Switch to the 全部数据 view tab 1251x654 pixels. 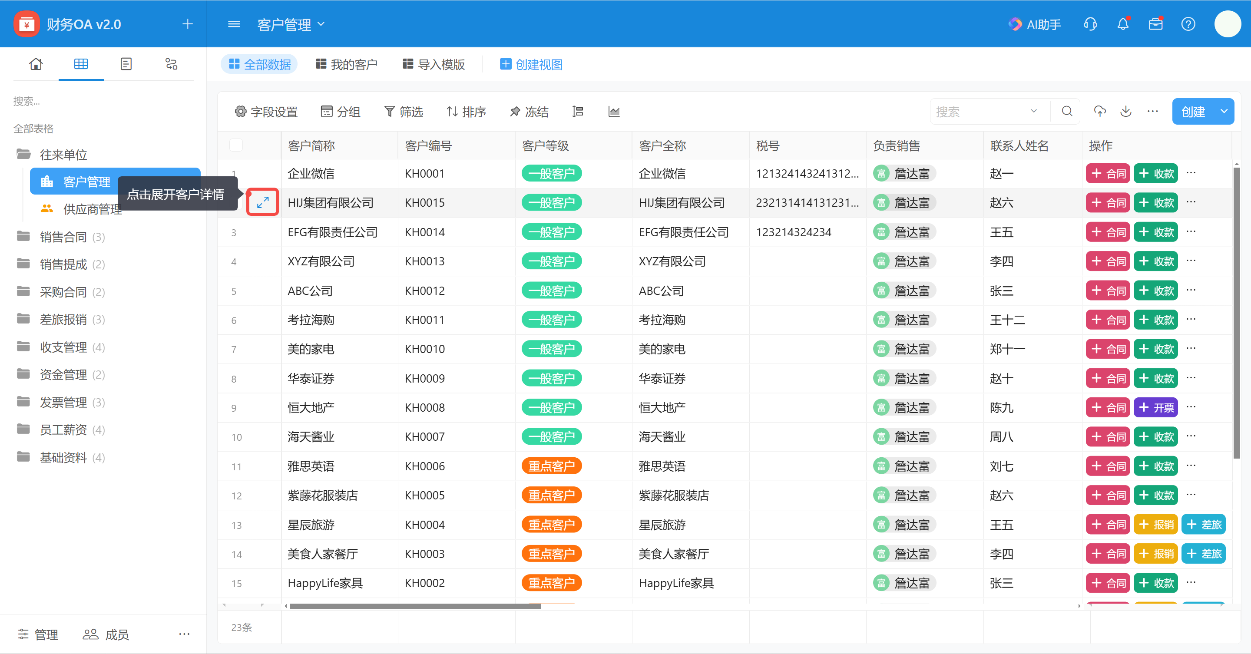click(259, 64)
